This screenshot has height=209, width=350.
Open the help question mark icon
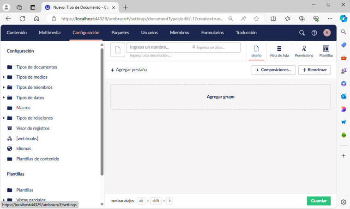[x=314, y=33]
